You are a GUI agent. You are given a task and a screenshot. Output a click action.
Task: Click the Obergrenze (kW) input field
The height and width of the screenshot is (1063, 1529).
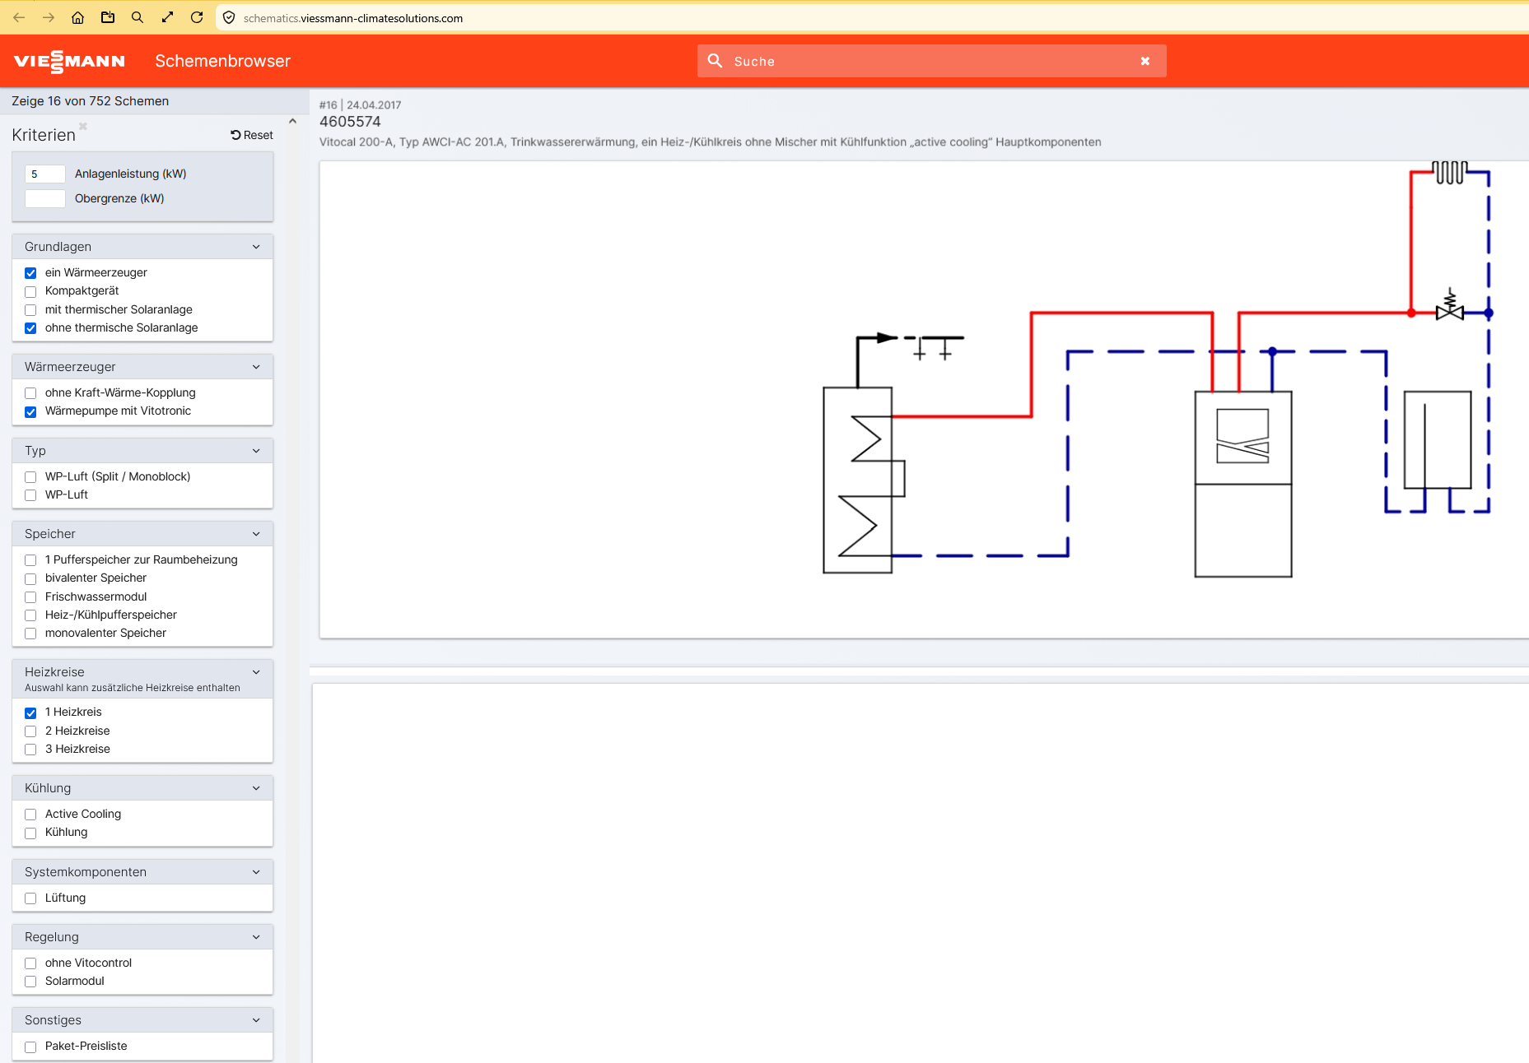click(45, 198)
